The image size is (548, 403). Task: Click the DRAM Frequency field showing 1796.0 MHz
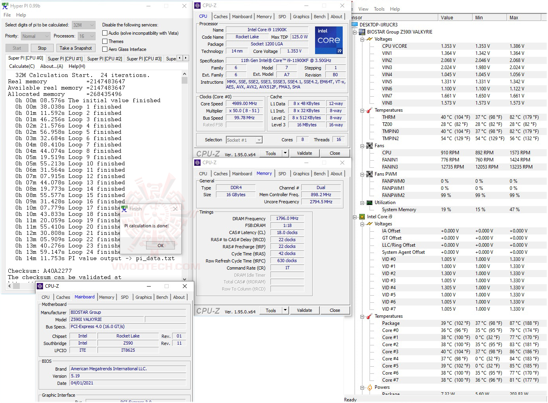pos(287,218)
